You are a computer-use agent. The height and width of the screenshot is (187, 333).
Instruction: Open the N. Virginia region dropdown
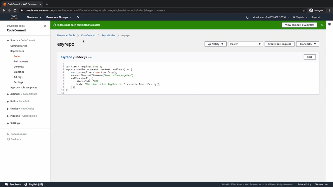[x=300, y=17]
